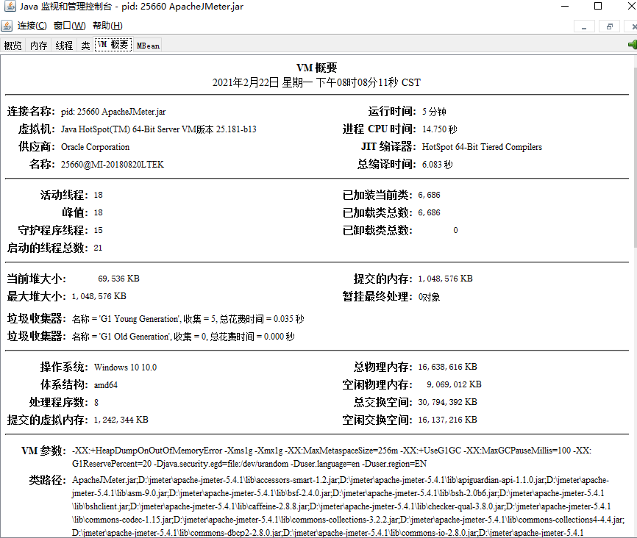Click the processor count value 8
This screenshot has width=637, height=538.
pyautogui.click(x=96, y=402)
